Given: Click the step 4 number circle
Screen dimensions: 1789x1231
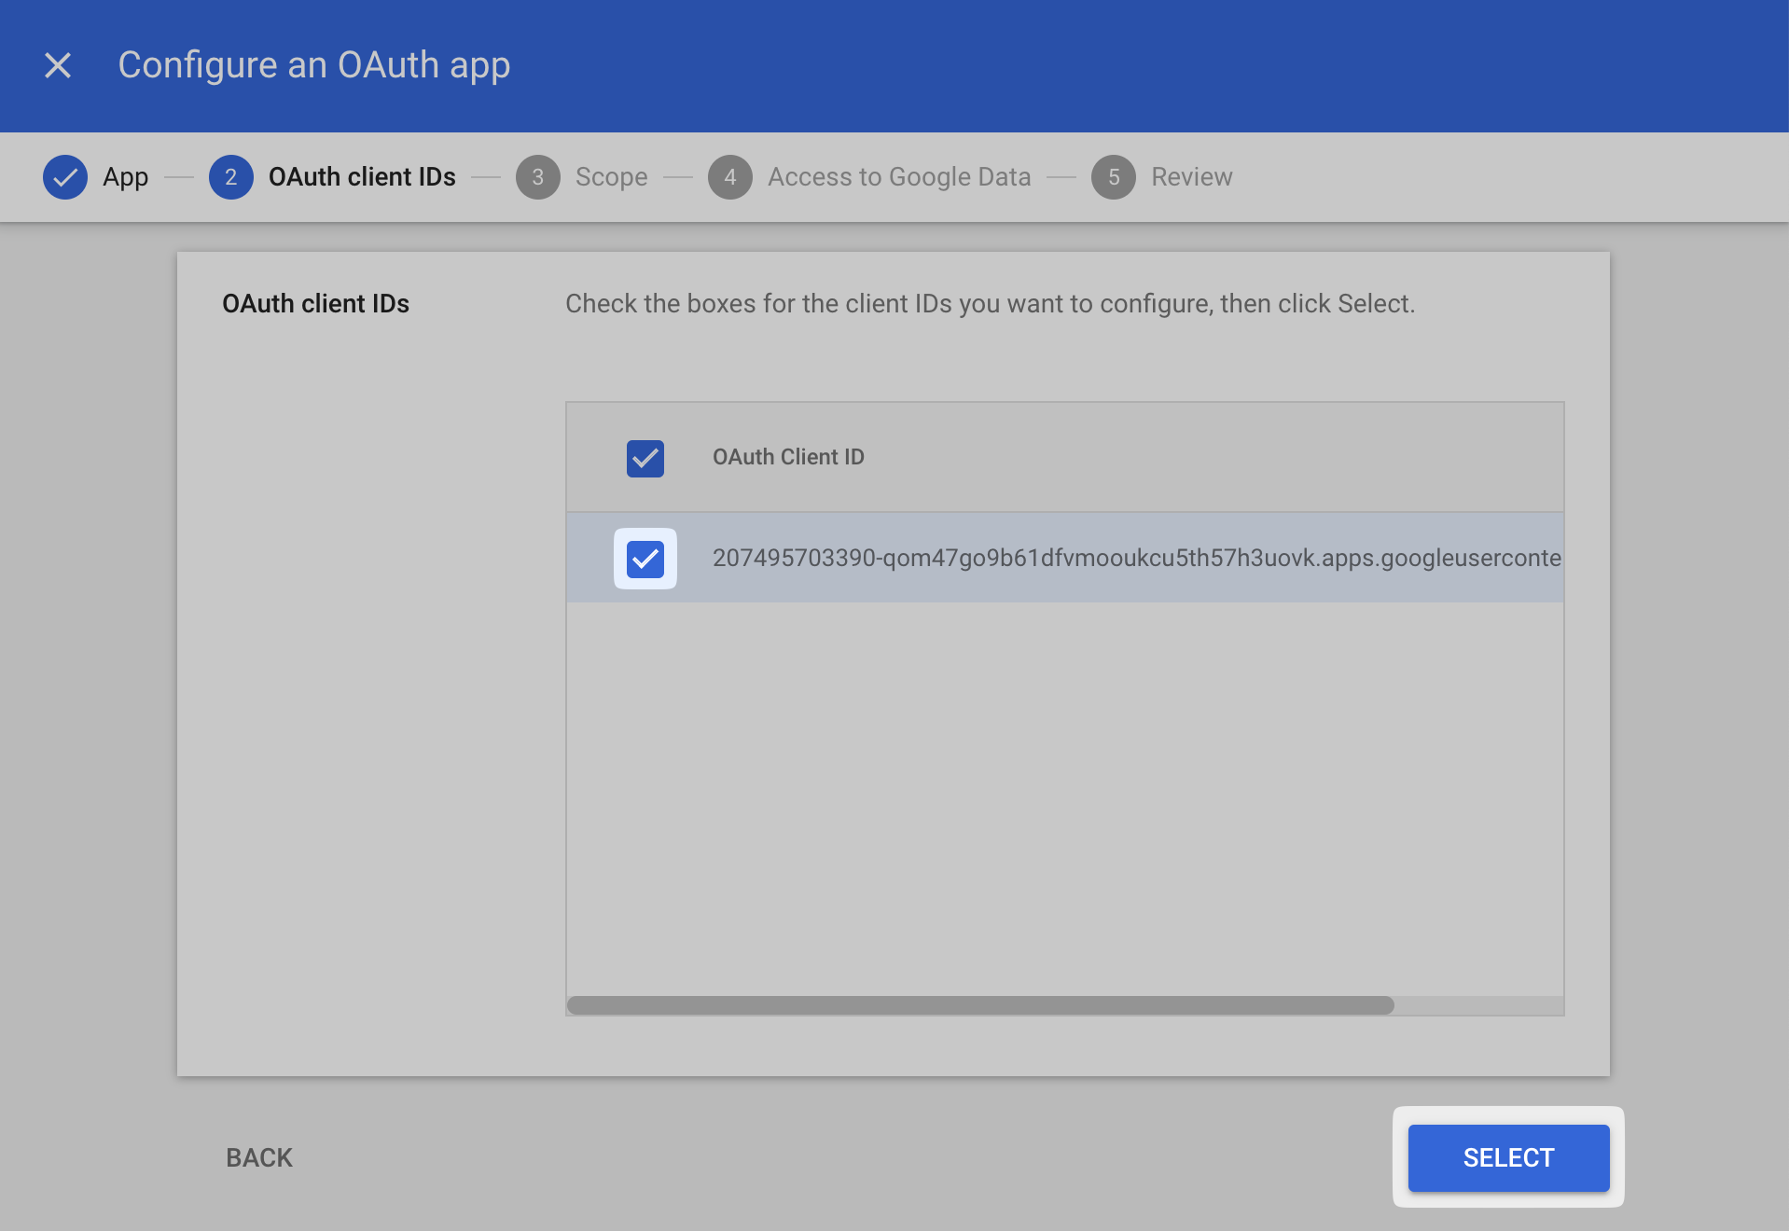Looking at the screenshot, I should tap(729, 177).
